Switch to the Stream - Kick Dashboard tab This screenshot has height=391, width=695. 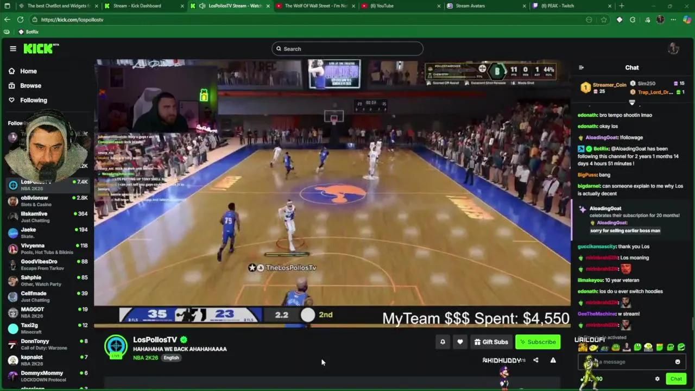[143, 6]
